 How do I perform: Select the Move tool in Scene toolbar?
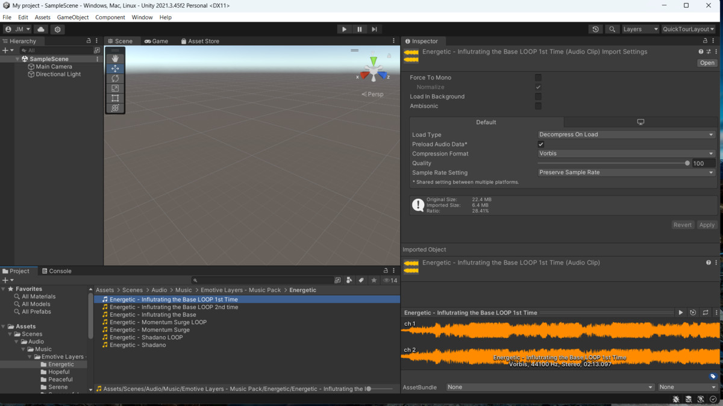pos(115,69)
